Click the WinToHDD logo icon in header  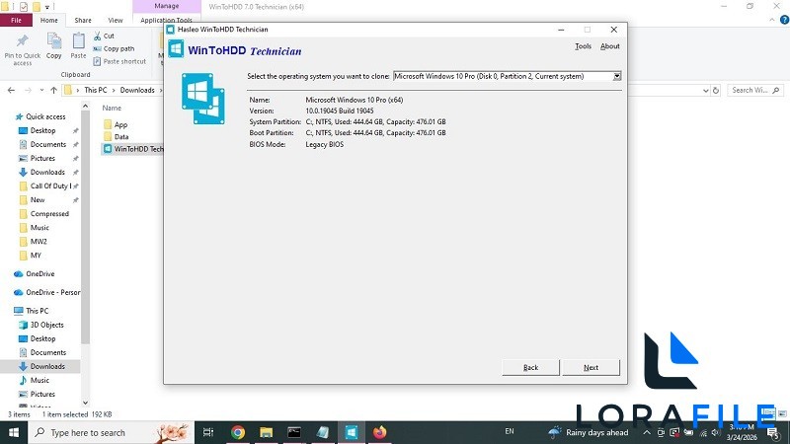[x=176, y=49]
